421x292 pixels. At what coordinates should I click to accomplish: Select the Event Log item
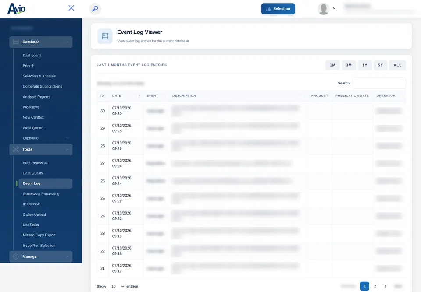tap(45, 183)
